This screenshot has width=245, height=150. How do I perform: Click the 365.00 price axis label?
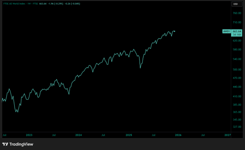coord(237,112)
